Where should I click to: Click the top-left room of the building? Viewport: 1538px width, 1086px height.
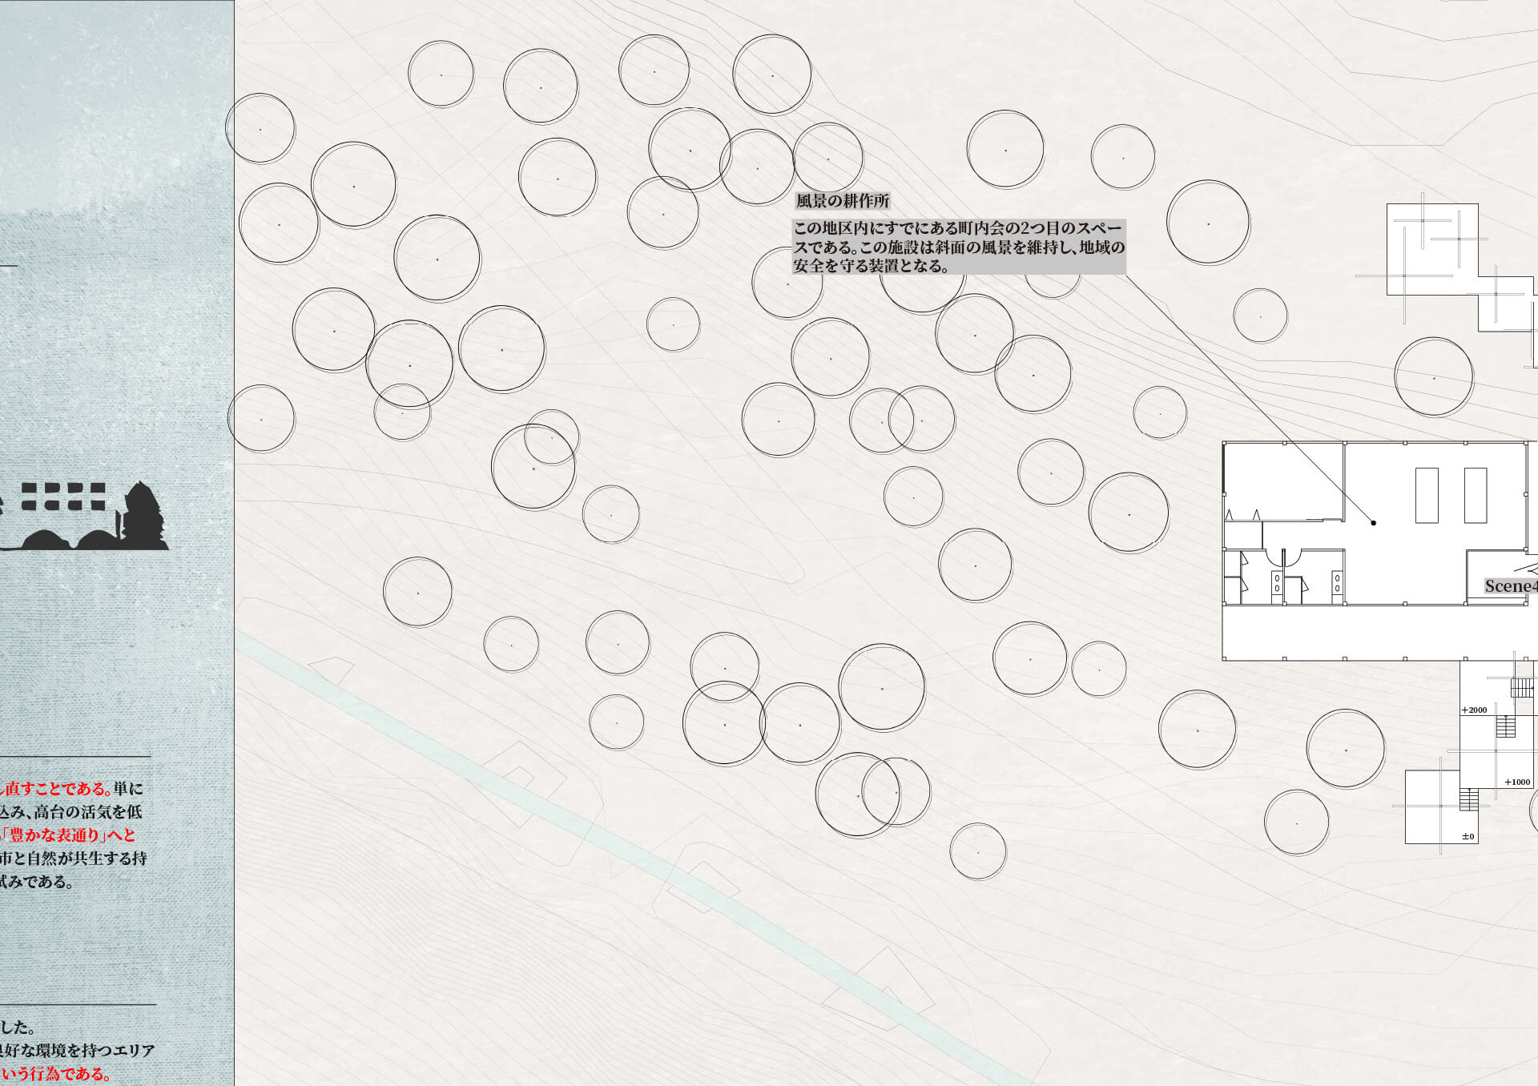pos(1283,481)
